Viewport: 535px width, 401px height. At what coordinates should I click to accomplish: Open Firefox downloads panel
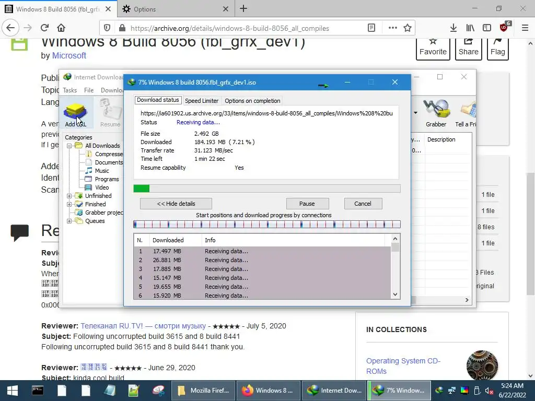(x=453, y=28)
